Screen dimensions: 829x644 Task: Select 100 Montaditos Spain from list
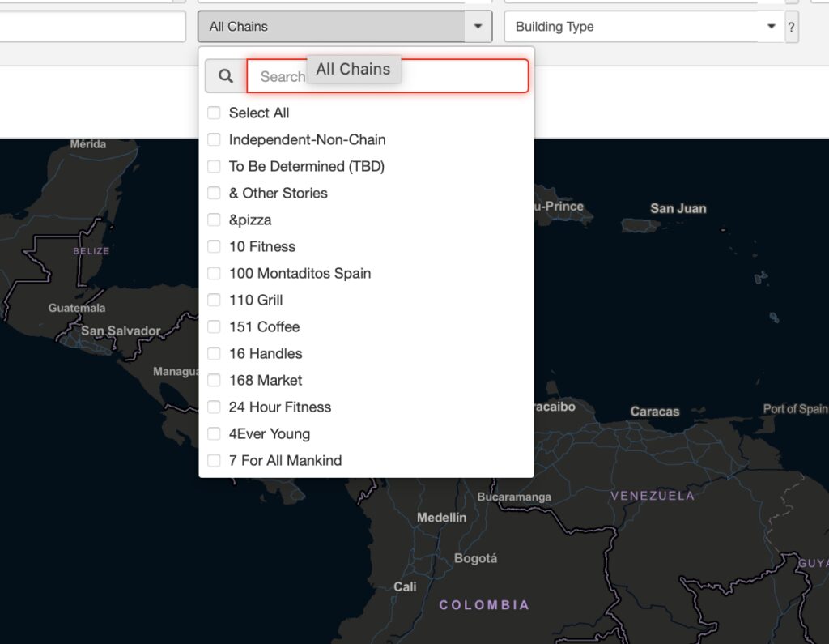click(x=215, y=273)
